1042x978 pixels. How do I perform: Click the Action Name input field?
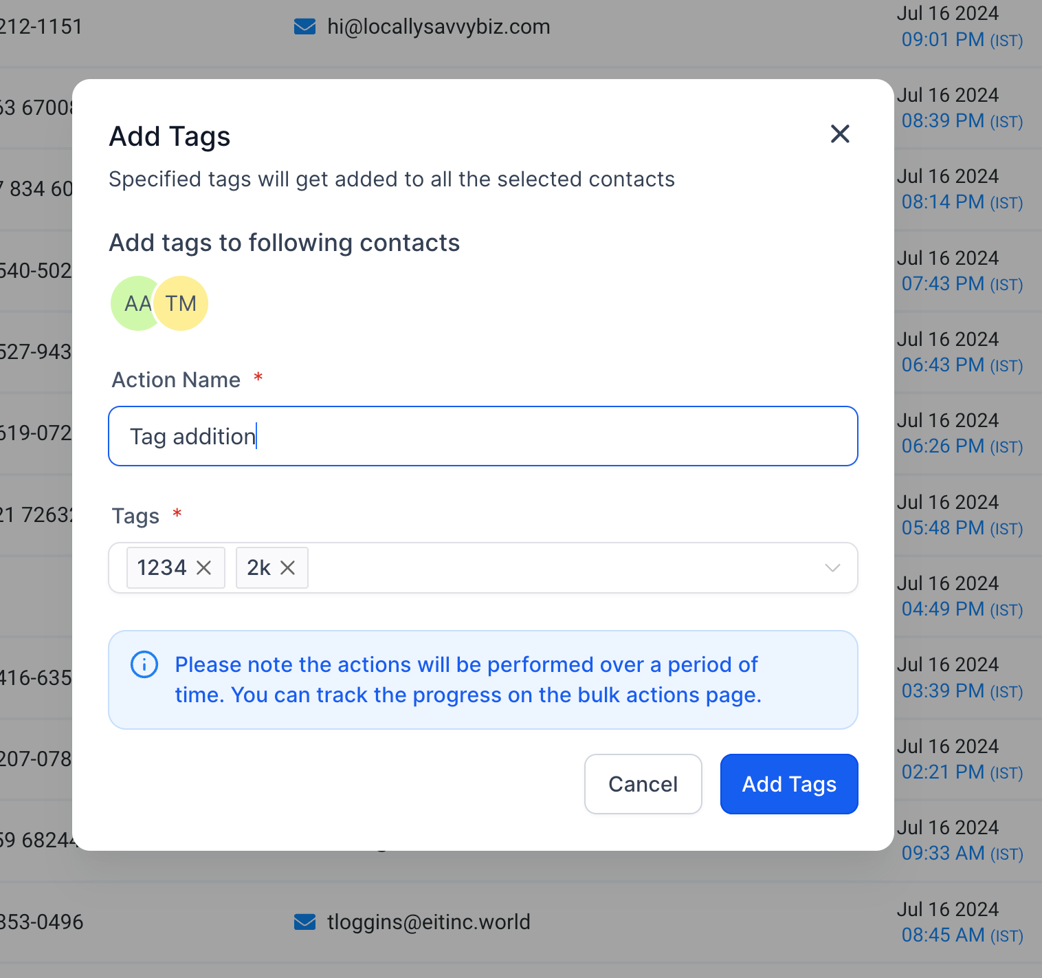point(483,436)
